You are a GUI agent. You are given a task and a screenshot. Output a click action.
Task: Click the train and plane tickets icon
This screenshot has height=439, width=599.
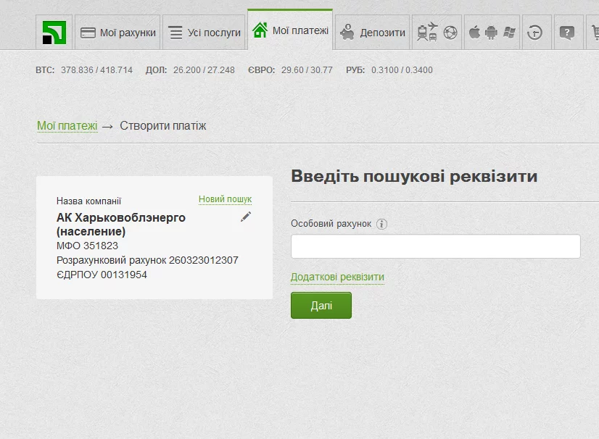pyautogui.click(x=427, y=32)
